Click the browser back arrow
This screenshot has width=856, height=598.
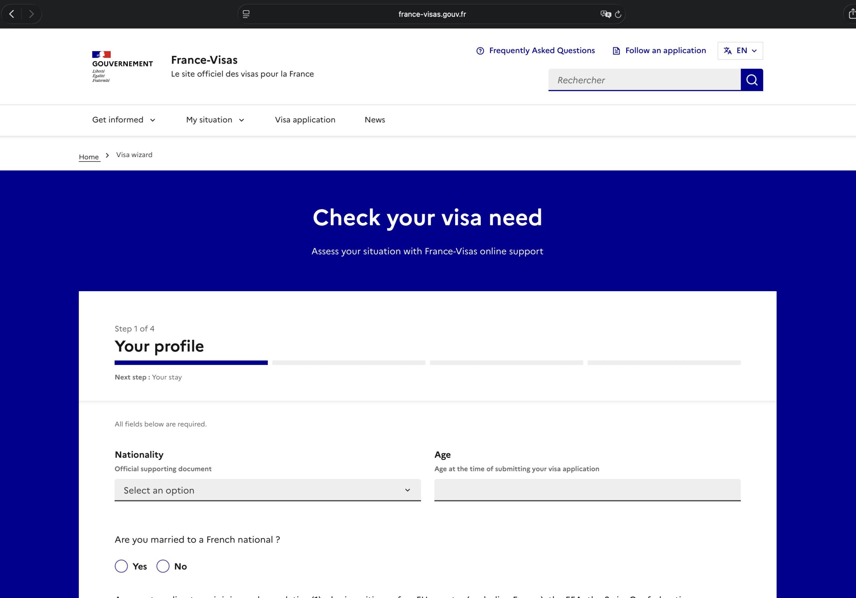click(12, 14)
